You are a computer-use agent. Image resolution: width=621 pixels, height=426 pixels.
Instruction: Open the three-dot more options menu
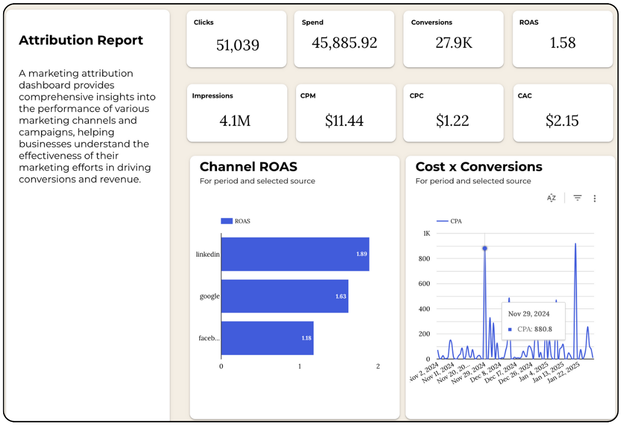point(595,198)
